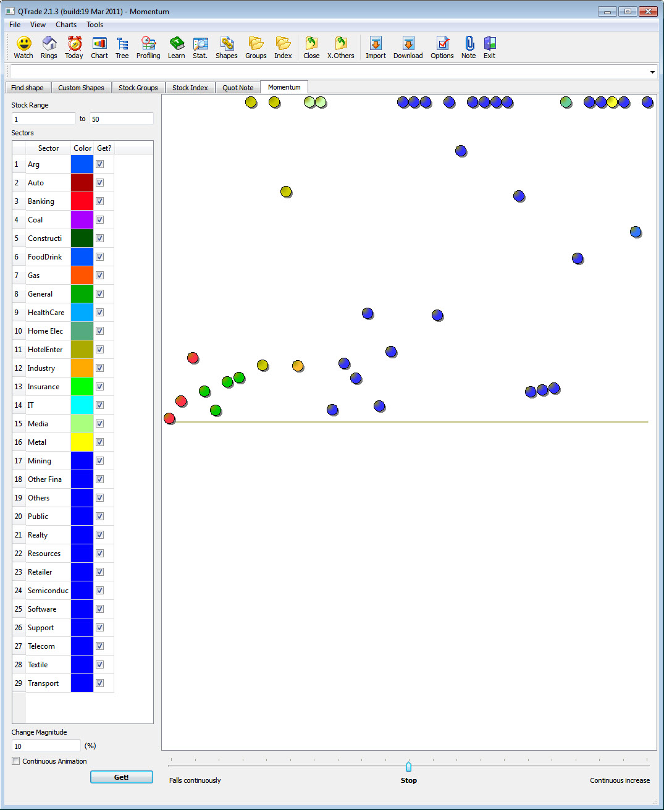The height and width of the screenshot is (810, 664).
Task: Enable Continuous Animation
Action: coord(15,761)
